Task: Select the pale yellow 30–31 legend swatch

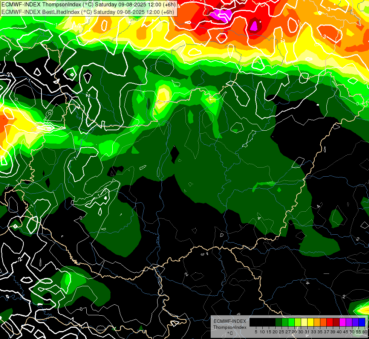Action: click(x=304, y=322)
